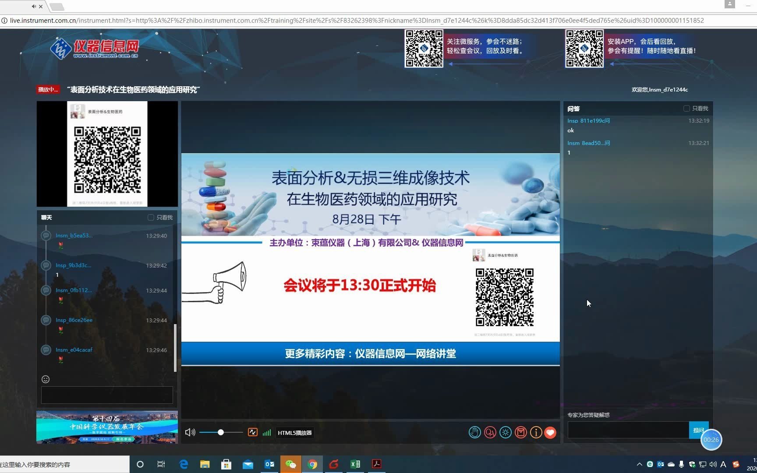
Task: Open the blue gear settings icon in player bar
Action: 506,432
